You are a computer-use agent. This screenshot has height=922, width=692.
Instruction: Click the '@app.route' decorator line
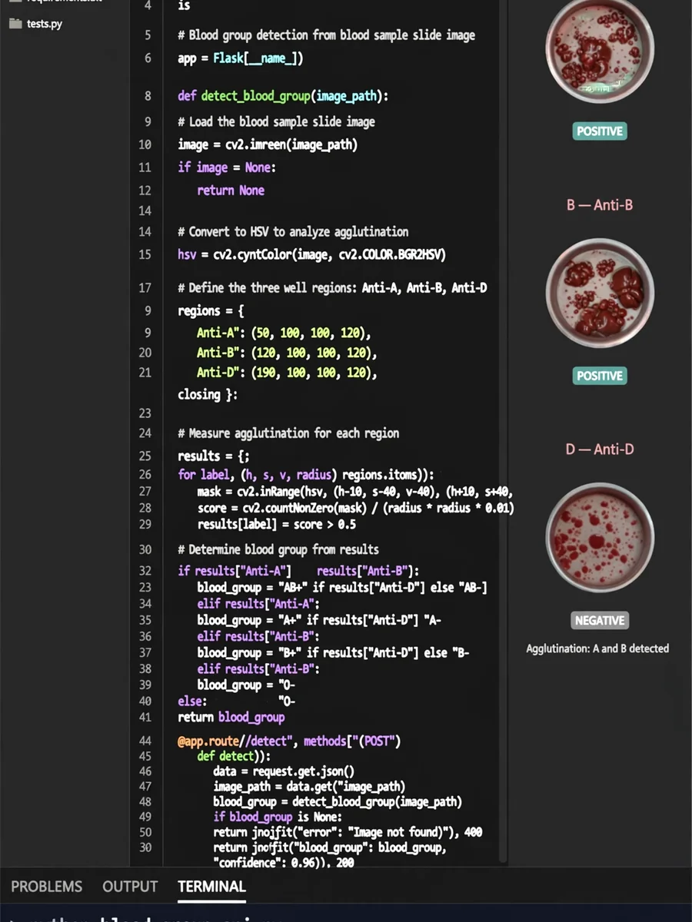(x=289, y=741)
